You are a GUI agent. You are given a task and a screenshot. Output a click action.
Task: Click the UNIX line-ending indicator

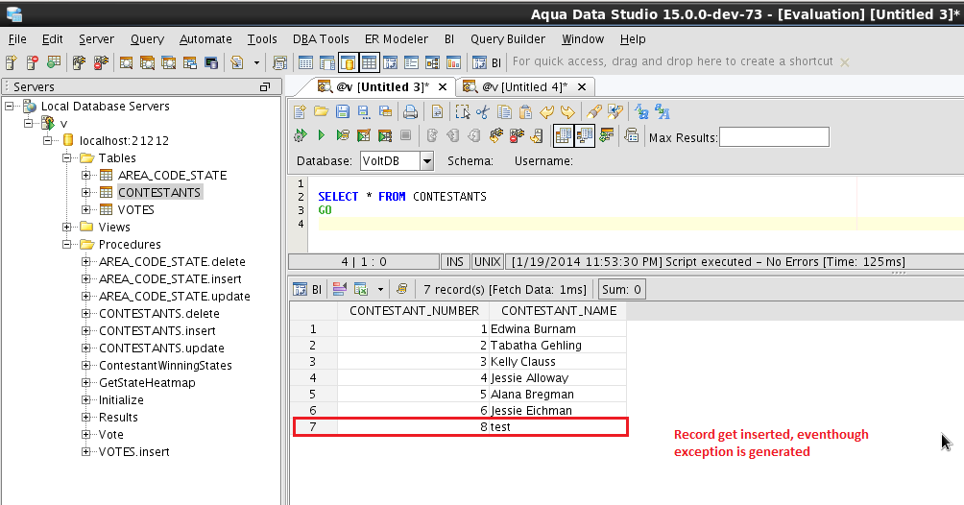[x=488, y=262]
